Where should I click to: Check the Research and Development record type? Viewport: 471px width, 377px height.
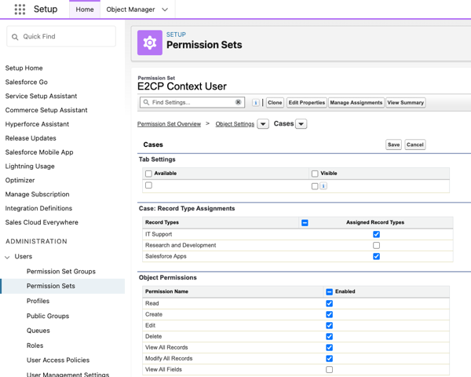(x=376, y=245)
